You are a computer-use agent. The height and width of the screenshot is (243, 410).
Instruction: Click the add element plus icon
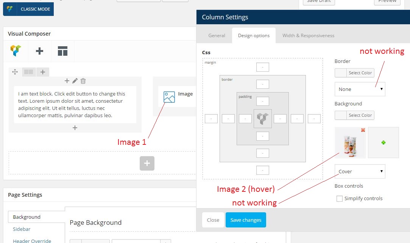point(39,51)
